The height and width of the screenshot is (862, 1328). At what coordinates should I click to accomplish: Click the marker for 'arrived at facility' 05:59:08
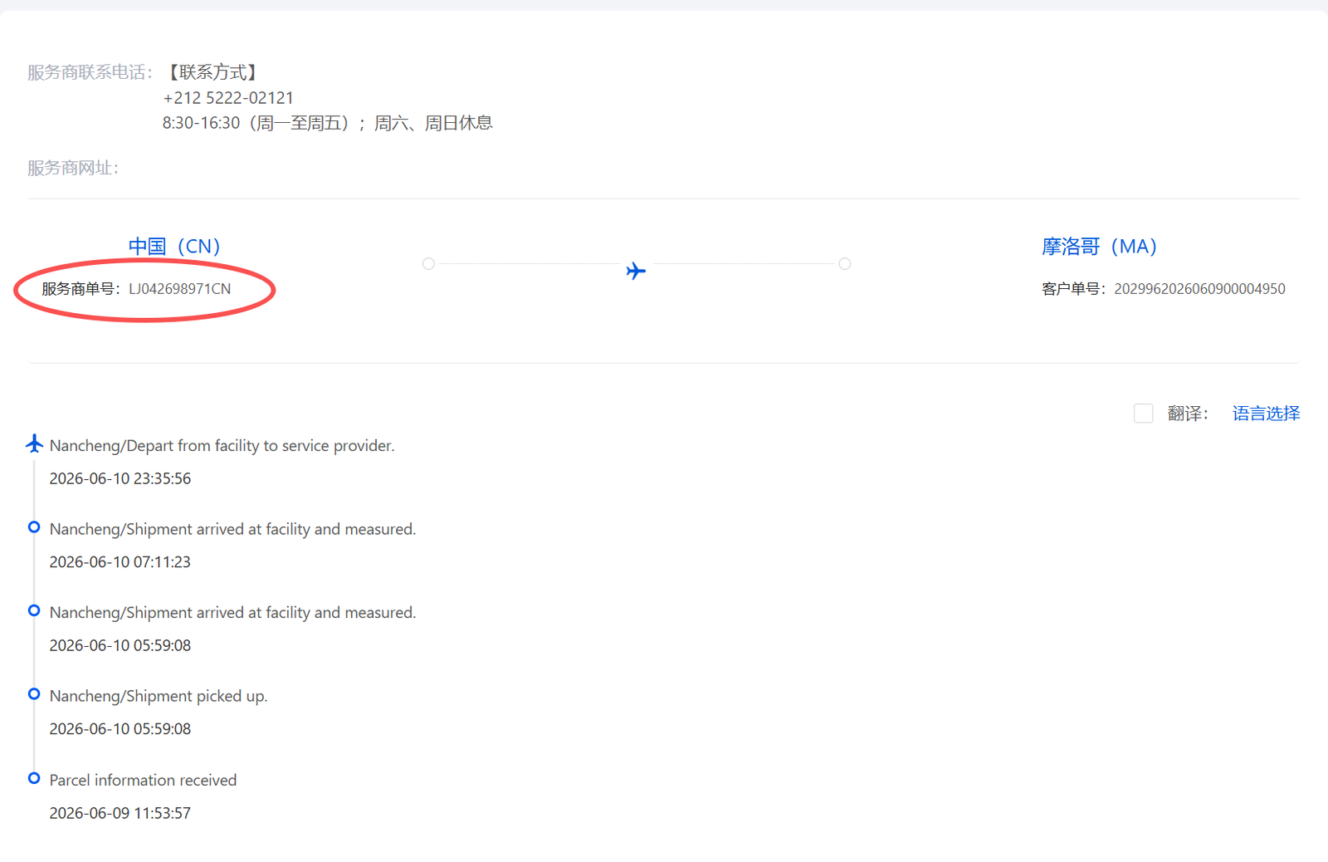point(34,610)
